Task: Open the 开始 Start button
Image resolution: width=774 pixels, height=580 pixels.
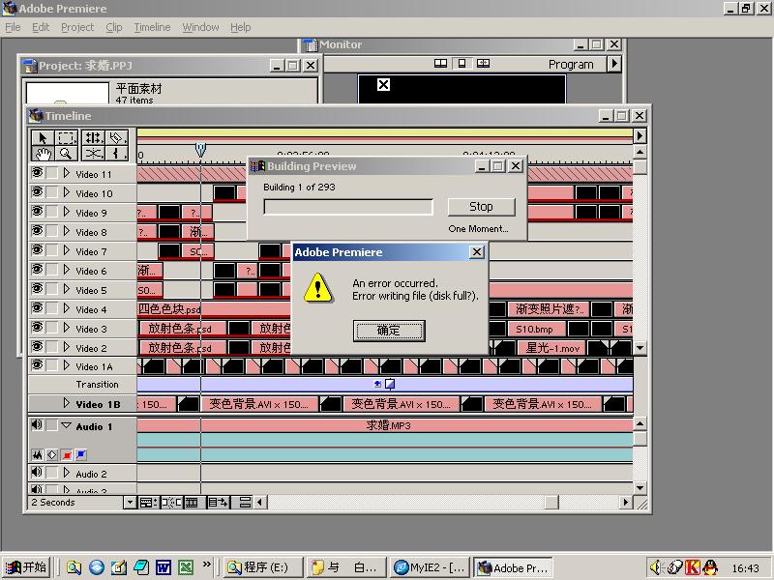Action: (25, 567)
